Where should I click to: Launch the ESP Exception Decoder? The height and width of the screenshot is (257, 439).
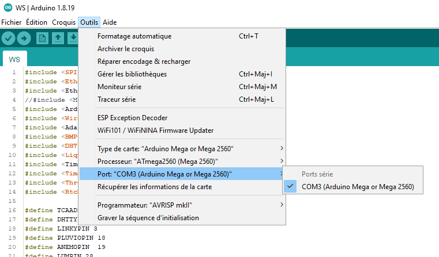click(132, 118)
